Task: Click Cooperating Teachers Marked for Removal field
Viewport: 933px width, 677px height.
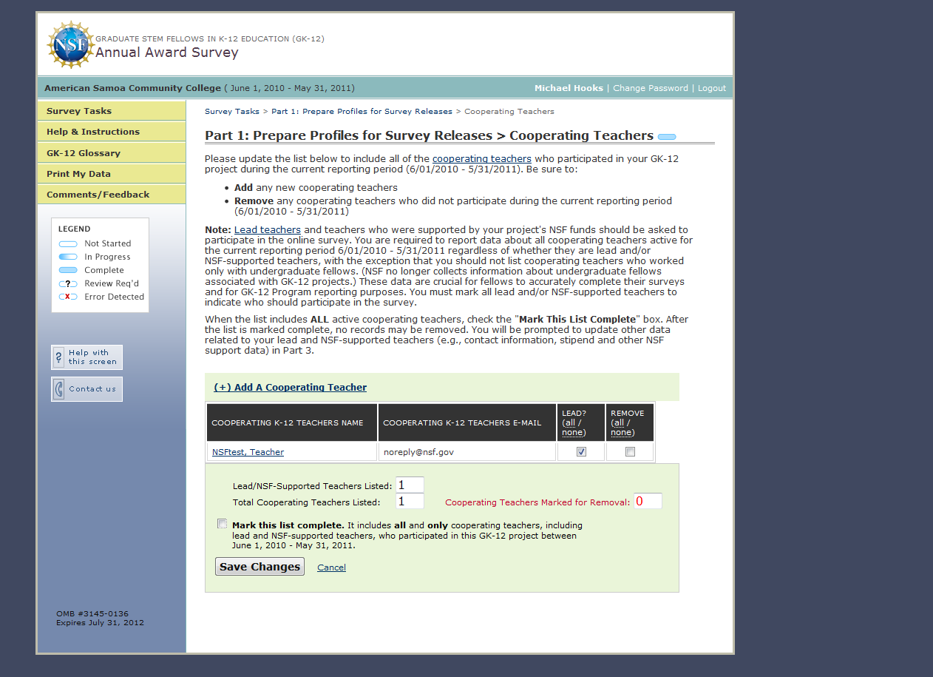Action: (648, 502)
